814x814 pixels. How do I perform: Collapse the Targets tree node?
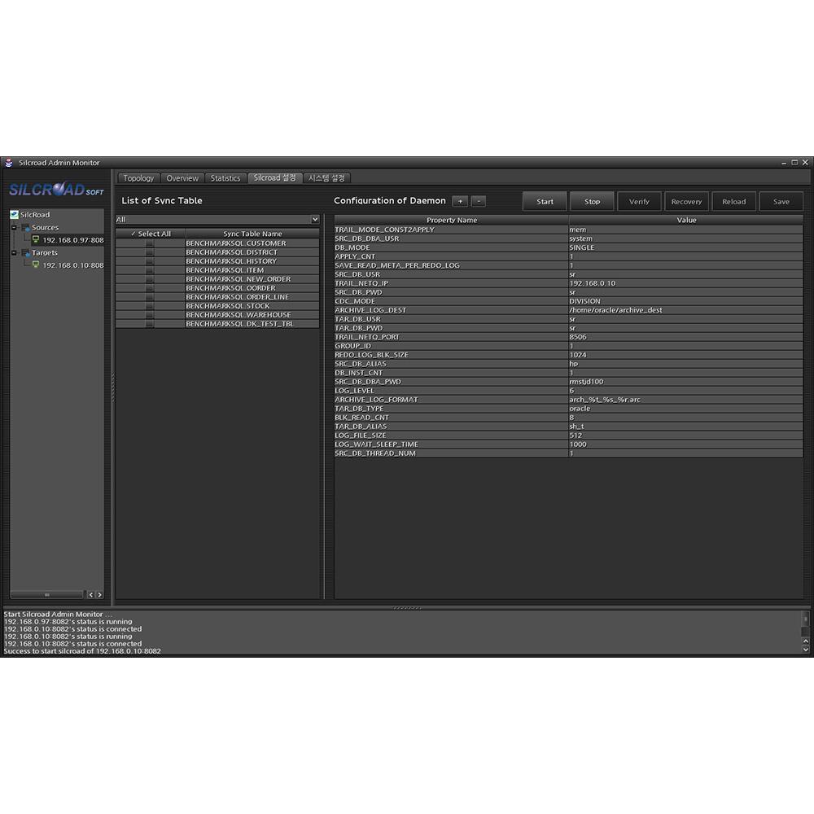click(x=13, y=253)
